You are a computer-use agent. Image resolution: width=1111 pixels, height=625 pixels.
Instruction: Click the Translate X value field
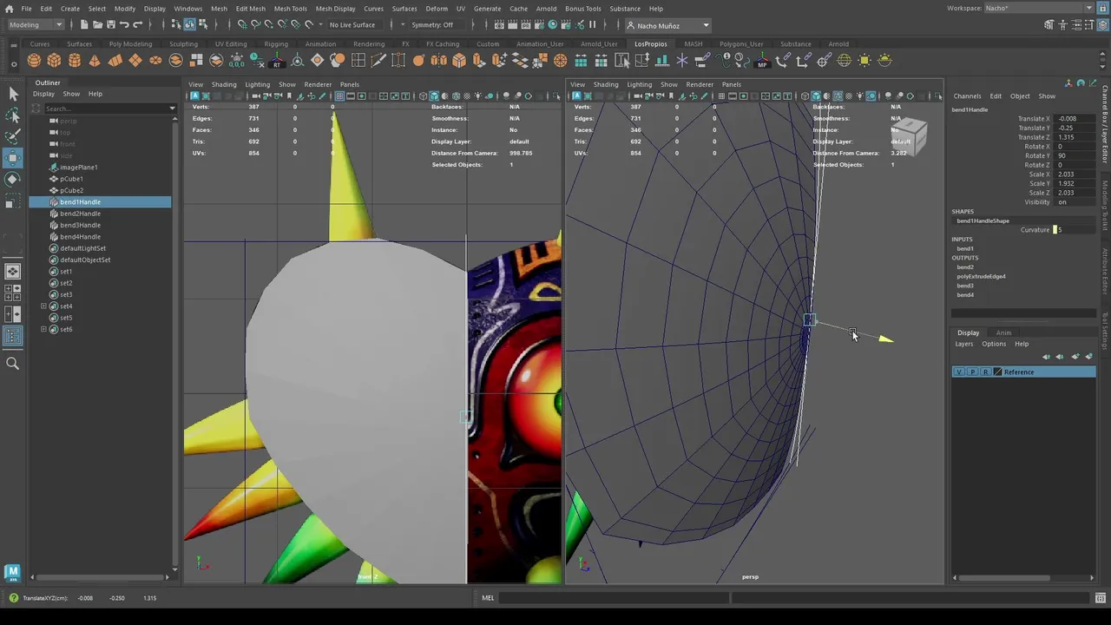point(1076,119)
